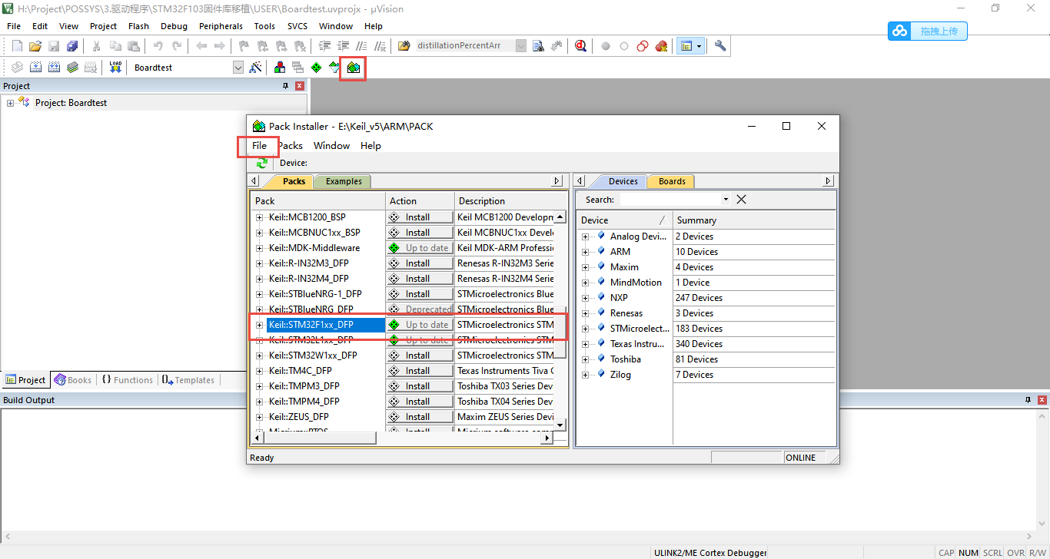
Task: Open the distillationPercentArr find combo box
Action: click(521, 46)
